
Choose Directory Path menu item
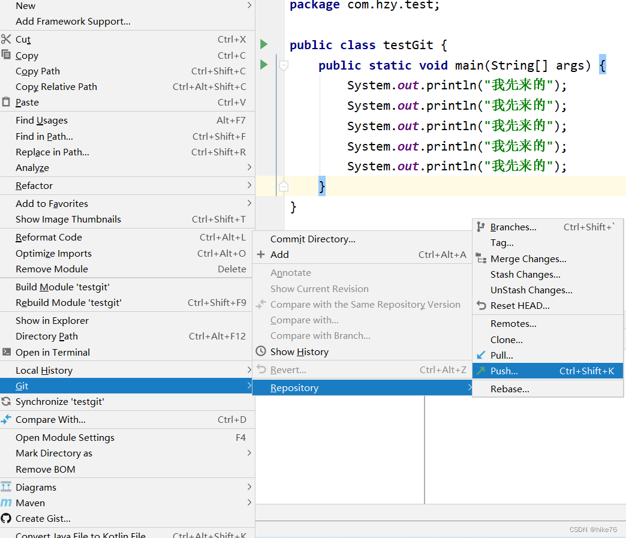127,336
